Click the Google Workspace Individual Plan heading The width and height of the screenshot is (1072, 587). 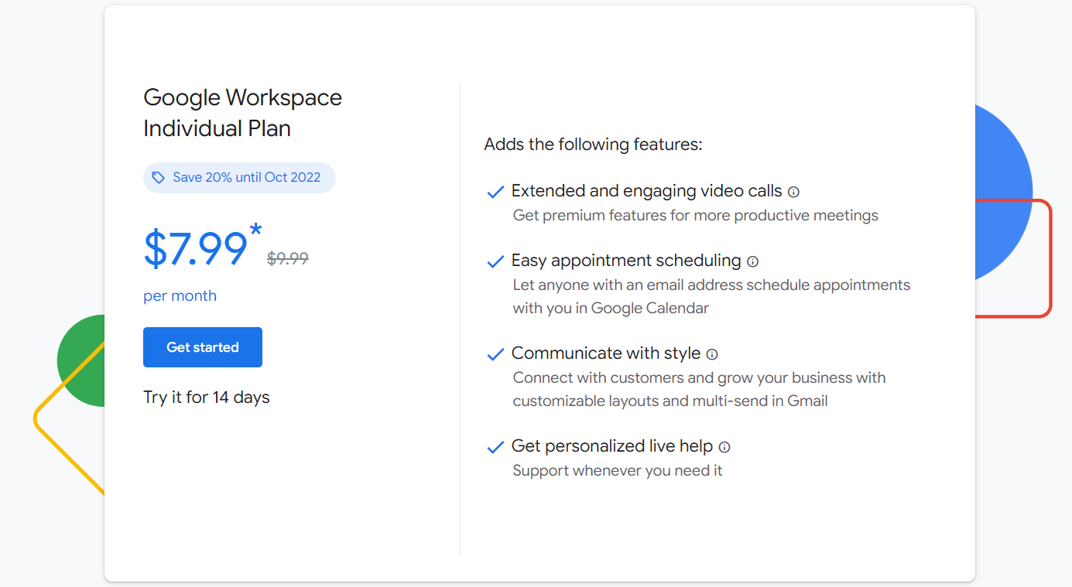pyautogui.click(x=242, y=113)
